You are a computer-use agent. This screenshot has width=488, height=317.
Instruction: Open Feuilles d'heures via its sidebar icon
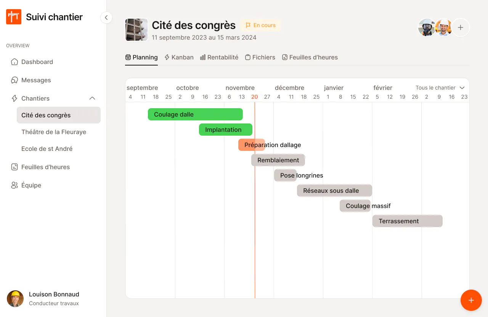pyautogui.click(x=14, y=167)
